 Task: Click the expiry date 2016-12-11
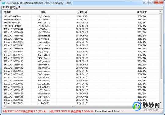[82, 26]
